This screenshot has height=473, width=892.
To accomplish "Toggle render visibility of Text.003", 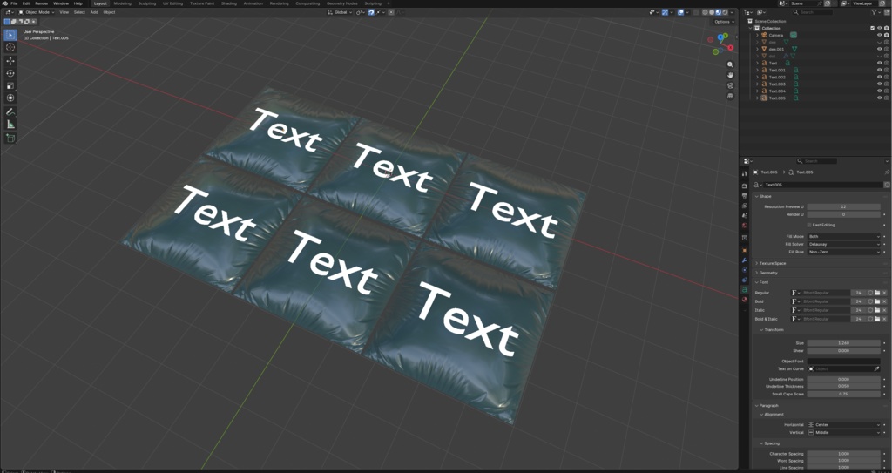I will [x=887, y=84].
